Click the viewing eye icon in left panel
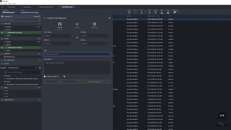 click(x=2, y=17)
